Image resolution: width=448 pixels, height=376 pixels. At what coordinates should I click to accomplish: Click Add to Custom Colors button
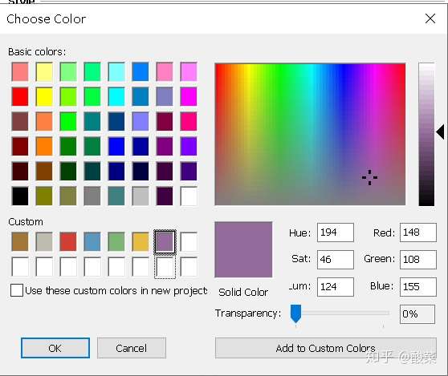pos(326,348)
